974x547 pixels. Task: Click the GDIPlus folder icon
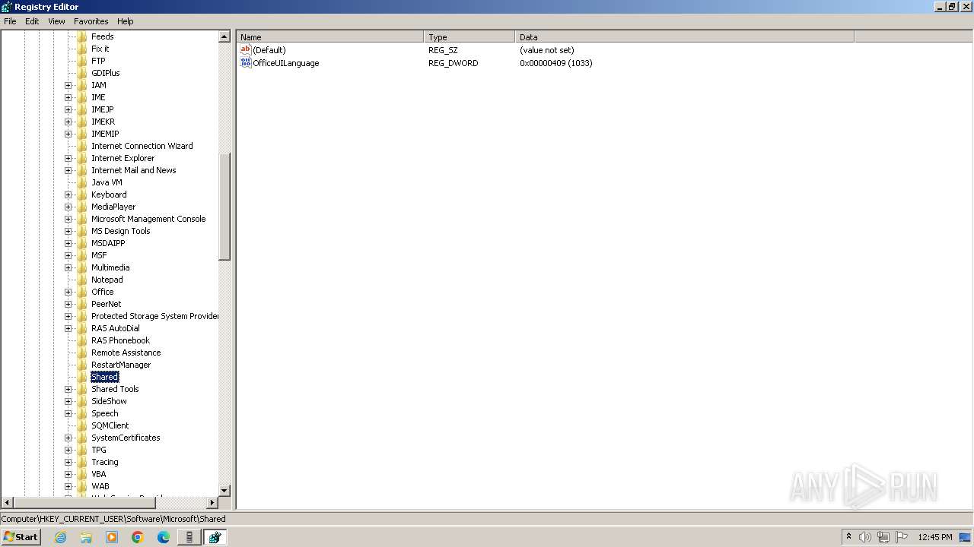tap(82, 73)
